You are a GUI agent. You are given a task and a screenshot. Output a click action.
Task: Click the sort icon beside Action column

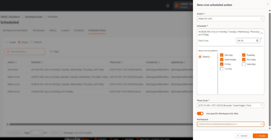coord(16,62)
